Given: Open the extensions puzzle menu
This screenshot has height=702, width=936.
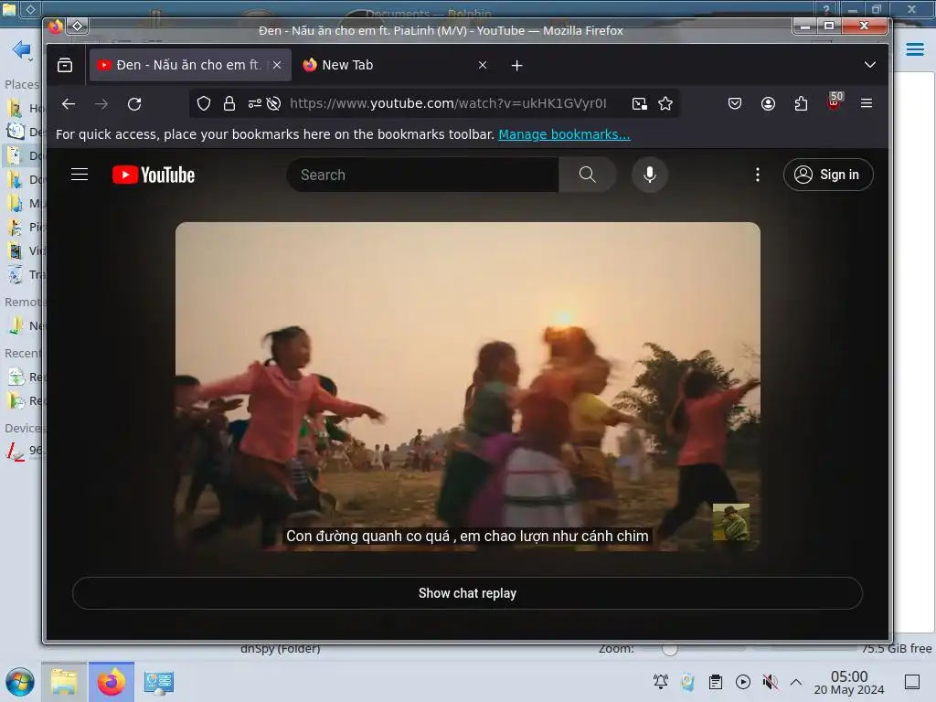Looking at the screenshot, I should pyautogui.click(x=801, y=104).
